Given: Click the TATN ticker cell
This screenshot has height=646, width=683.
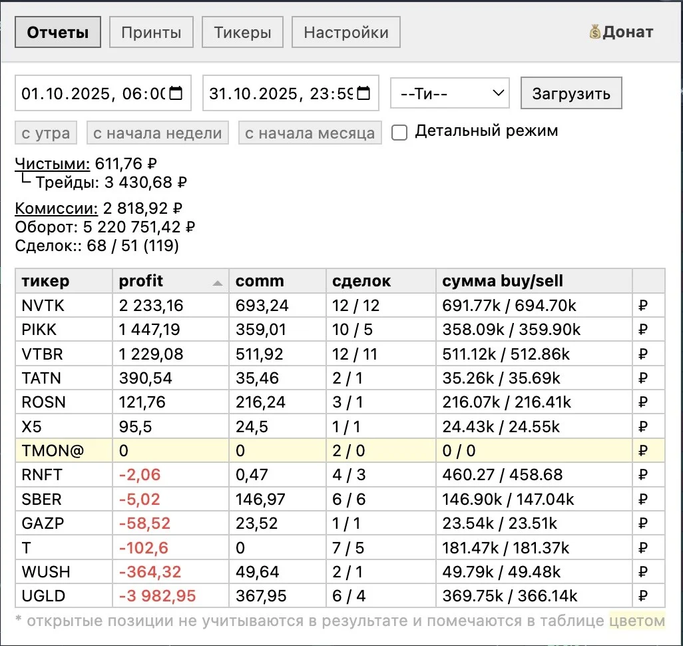Looking at the screenshot, I should pos(64,378).
